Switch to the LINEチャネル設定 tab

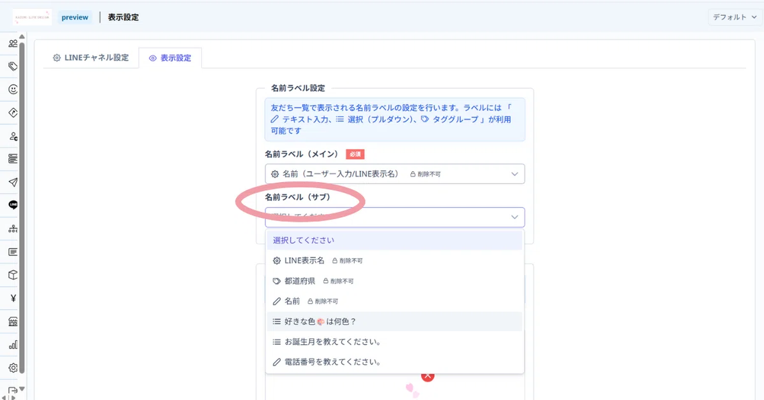(x=90, y=58)
